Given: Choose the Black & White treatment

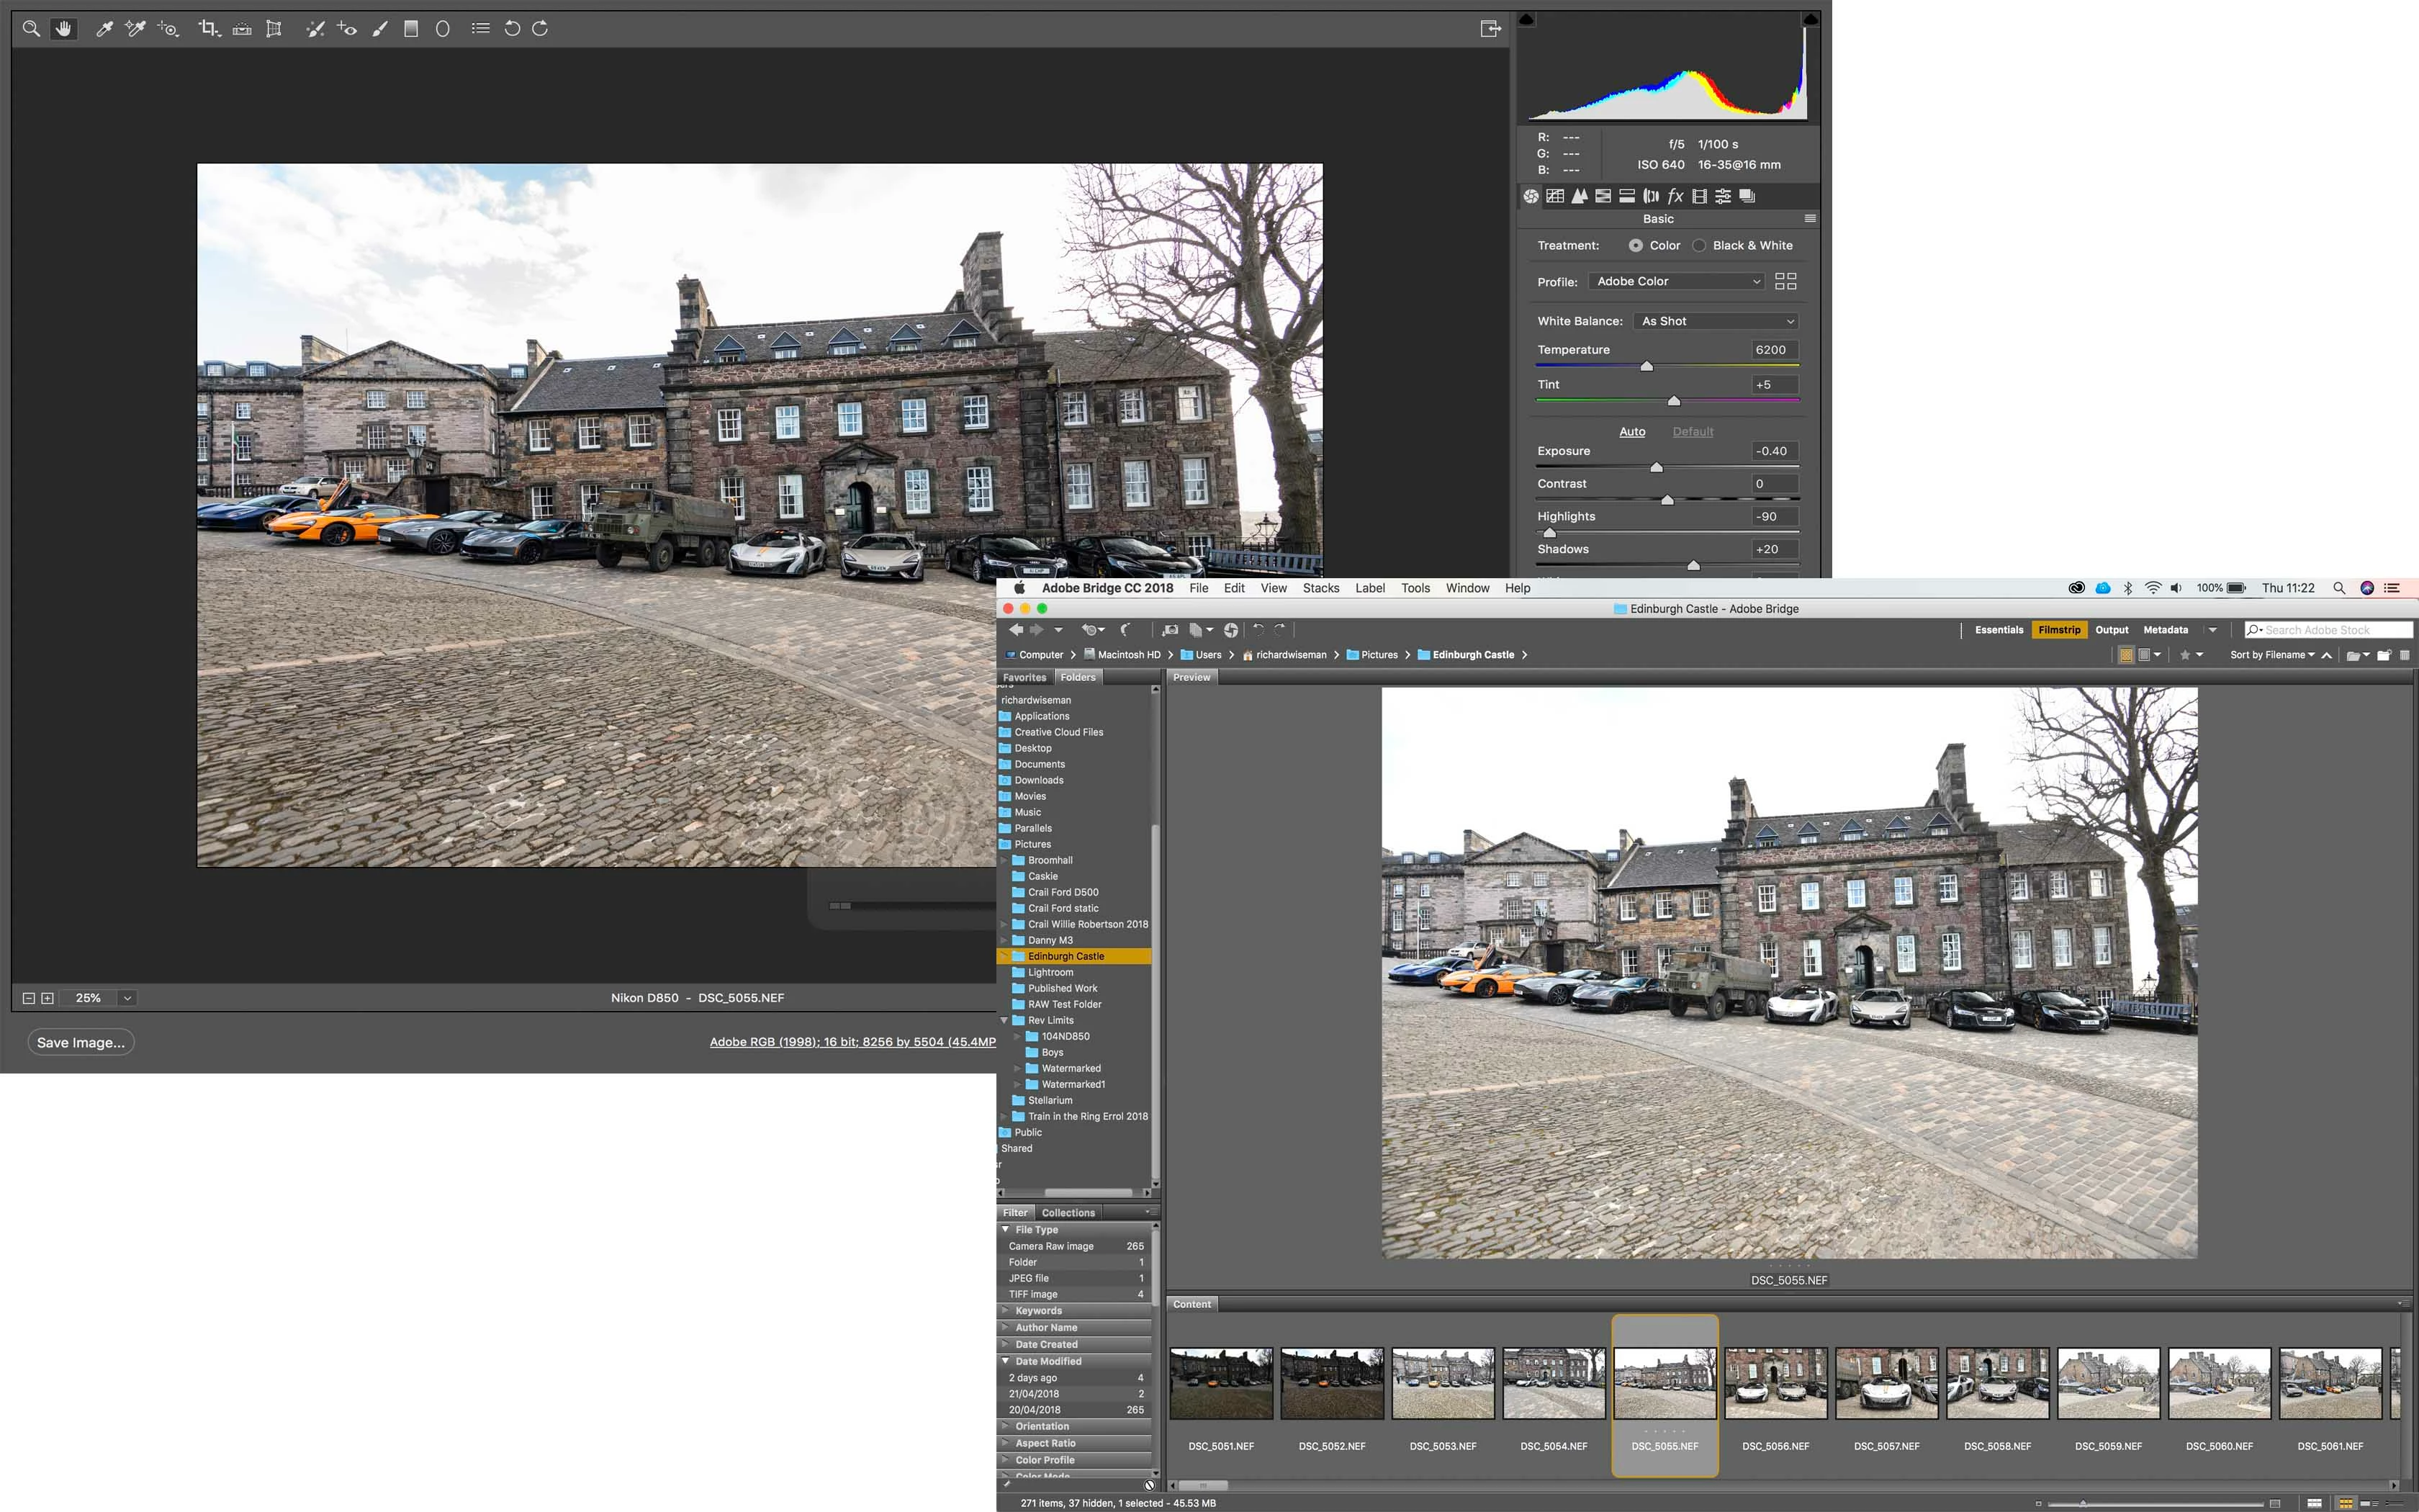Looking at the screenshot, I should click(1699, 246).
